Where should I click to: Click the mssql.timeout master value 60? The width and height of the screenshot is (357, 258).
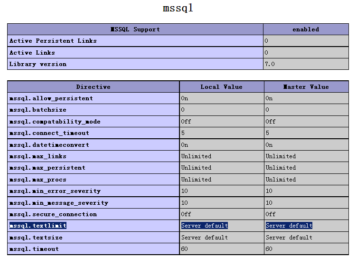click(269, 249)
